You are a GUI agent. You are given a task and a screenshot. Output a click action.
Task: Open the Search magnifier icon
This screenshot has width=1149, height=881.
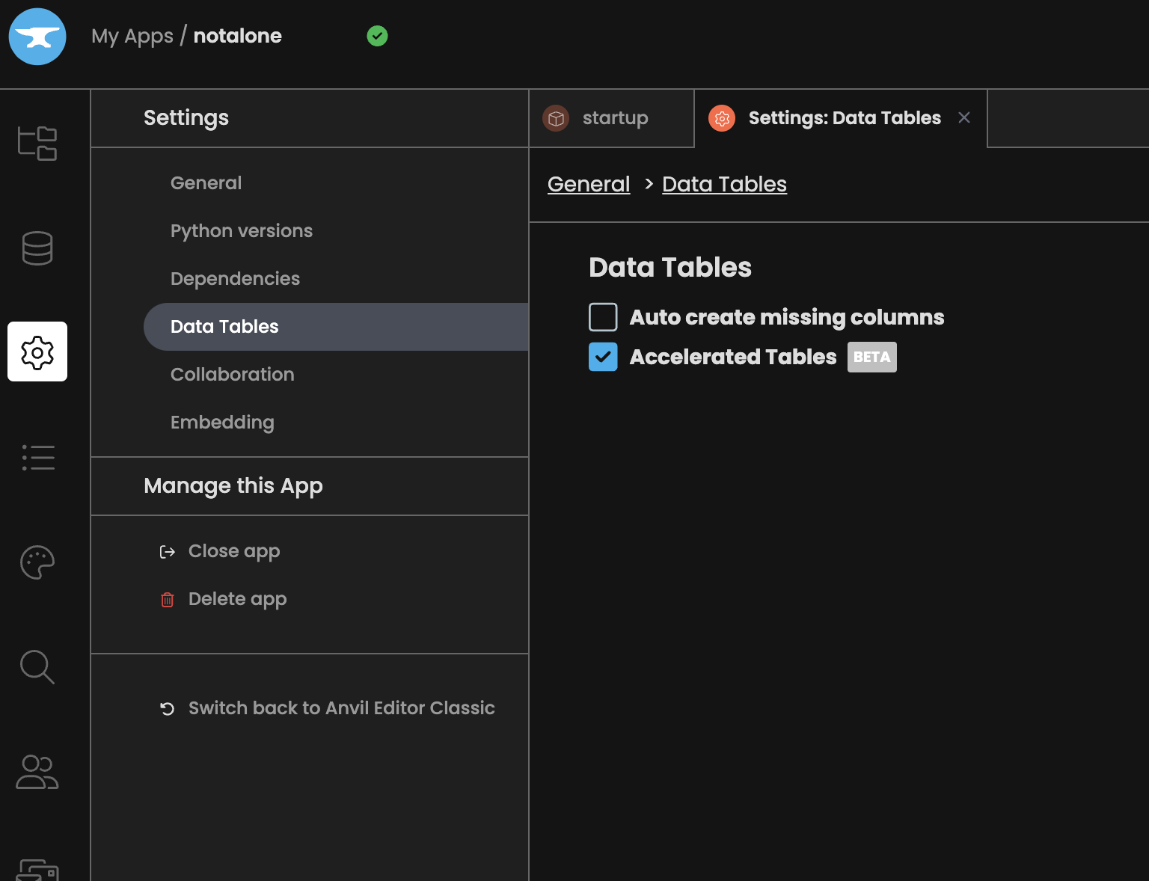click(x=37, y=667)
